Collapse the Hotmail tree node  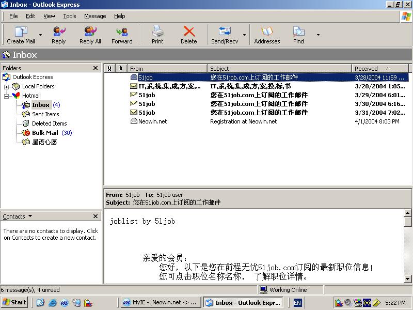pyautogui.click(x=6, y=96)
